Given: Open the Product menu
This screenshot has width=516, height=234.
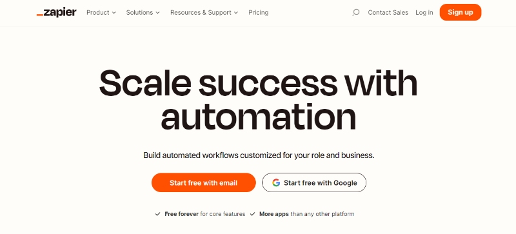Looking at the screenshot, I should point(101,12).
